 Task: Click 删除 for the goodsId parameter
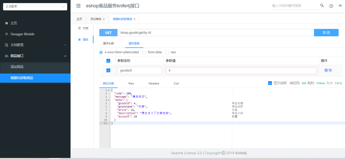point(328,70)
